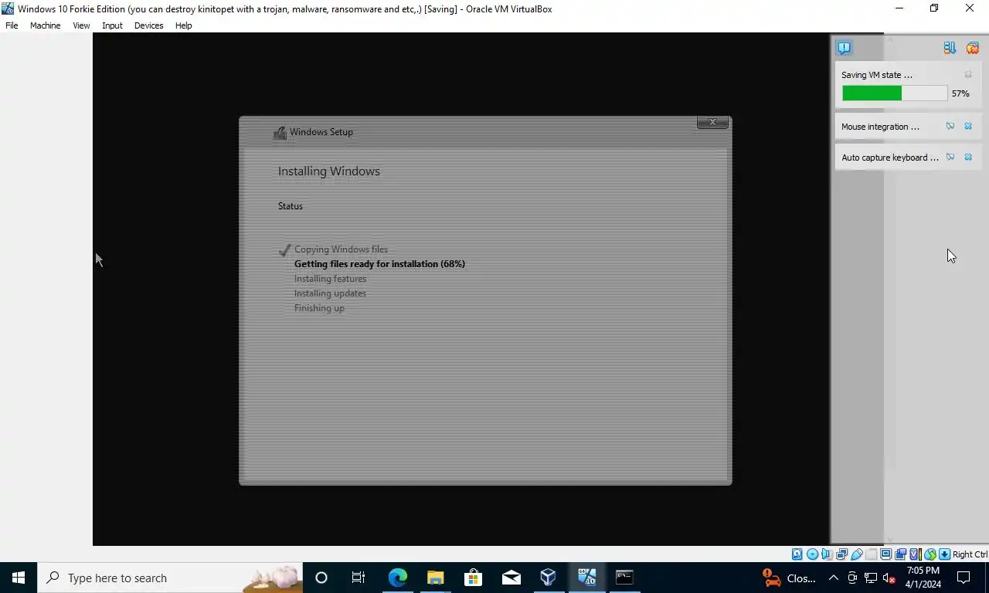Image resolution: width=989 pixels, height=593 pixels.
Task: Click the network tray icon
Action: pyautogui.click(x=871, y=578)
